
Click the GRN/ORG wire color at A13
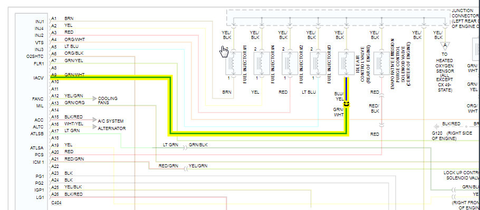point(74,103)
